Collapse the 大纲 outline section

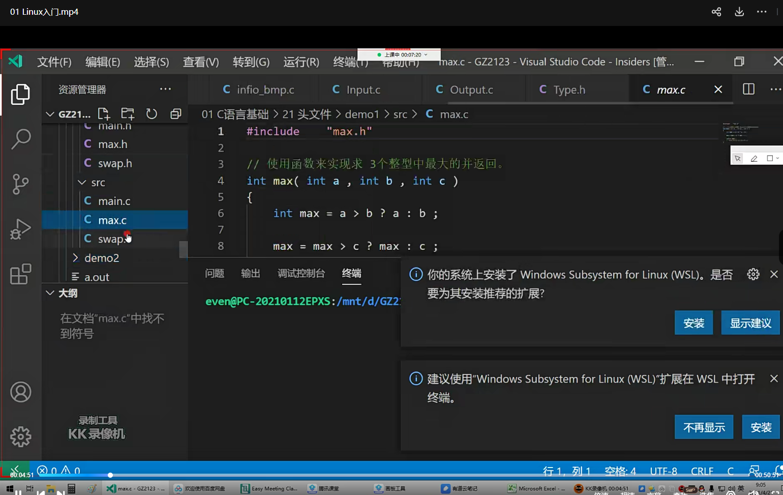coord(50,293)
